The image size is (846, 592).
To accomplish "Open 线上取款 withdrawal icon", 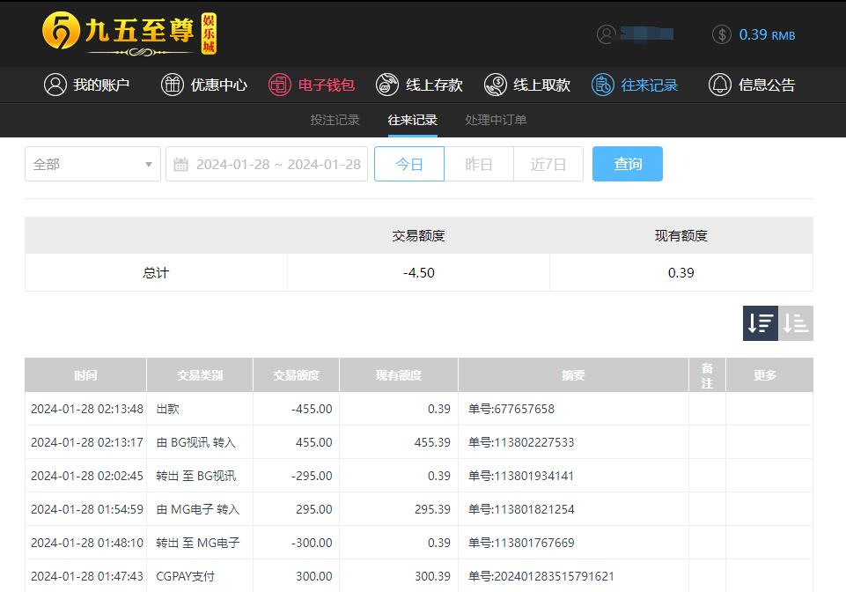I will pyautogui.click(x=495, y=85).
